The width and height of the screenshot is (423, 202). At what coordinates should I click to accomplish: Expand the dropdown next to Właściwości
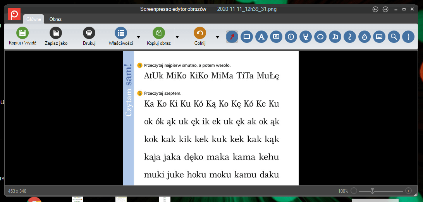[x=138, y=37]
